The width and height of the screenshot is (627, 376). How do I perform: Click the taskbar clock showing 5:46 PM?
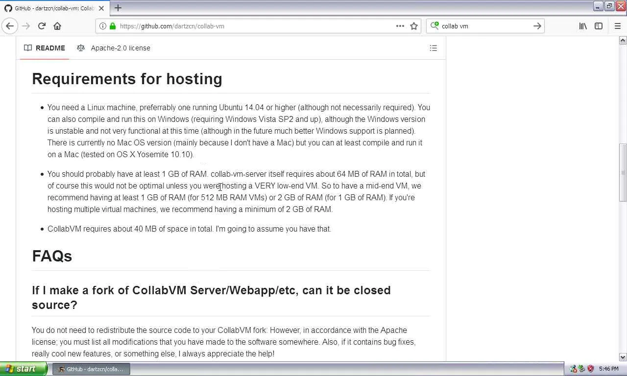[x=608, y=369]
